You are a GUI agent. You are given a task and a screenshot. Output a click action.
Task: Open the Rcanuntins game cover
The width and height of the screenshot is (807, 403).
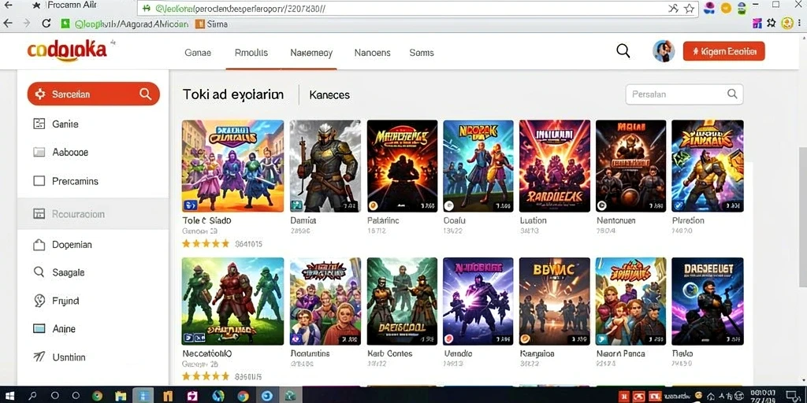pyautogui.click(x=325, y=301)
